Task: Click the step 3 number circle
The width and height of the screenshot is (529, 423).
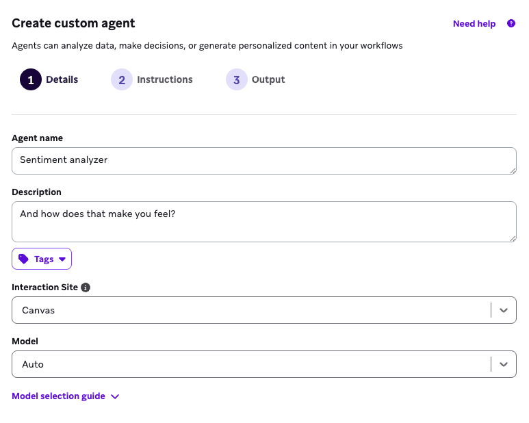Action: pyautogui.click(x=236, y=79)
